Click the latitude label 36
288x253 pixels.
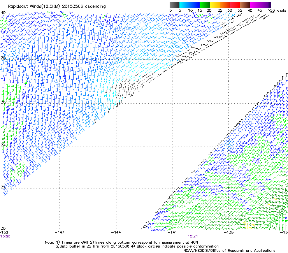pyautogui.click(x=3, y=102)
